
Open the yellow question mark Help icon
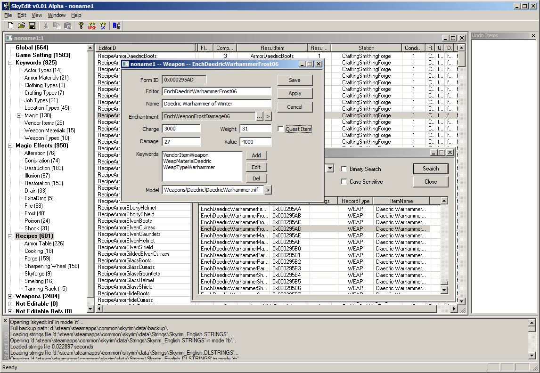point(81,25)
